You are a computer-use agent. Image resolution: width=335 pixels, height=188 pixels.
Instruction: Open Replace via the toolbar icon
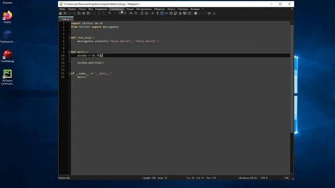(x=125, y=13)
